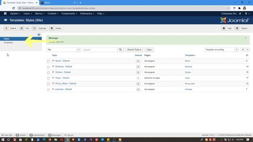Open the Windows Start menu
This screenshot has height=142, width=253.
pyautogui.click(x=3, y=140)
